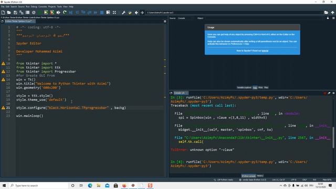Toggle the Help pane lock icon
Viewport: 336px width, 189px height.
328,18
